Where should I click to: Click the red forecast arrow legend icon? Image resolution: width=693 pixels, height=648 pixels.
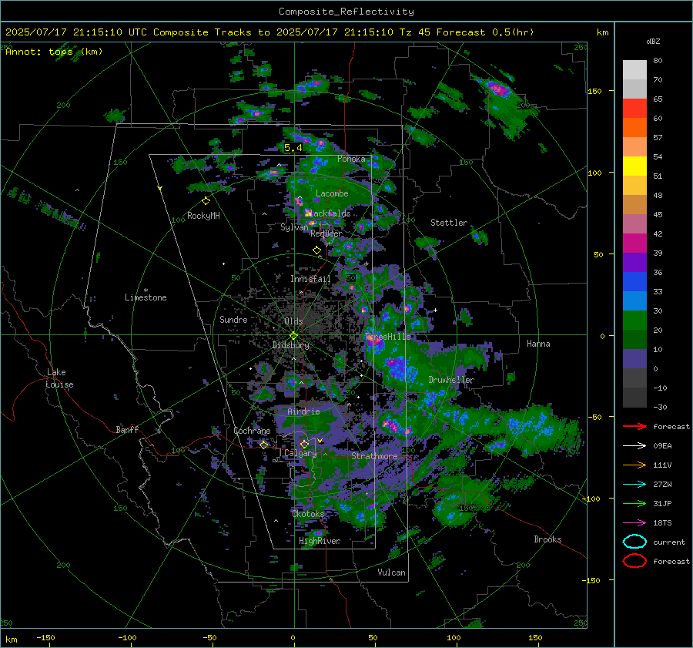pos(634,426)
